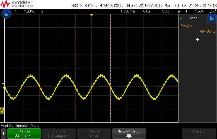Open the Network Setup softkey
This screenshot has height=139, width=217.
pos(129,134)
